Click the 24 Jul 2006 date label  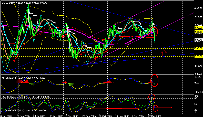[39, 116]
